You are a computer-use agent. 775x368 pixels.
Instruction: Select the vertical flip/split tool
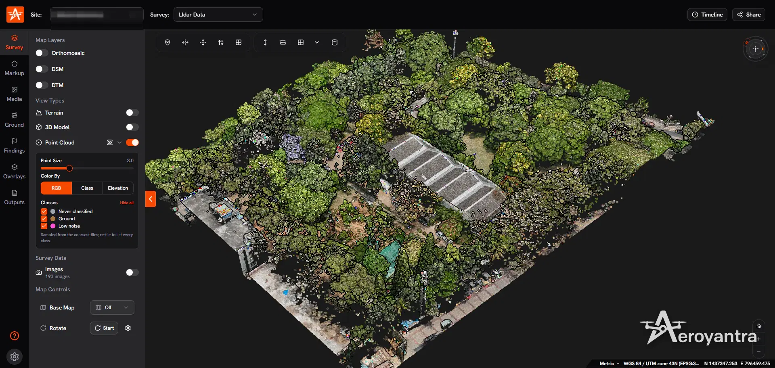(x=203, y=42)
